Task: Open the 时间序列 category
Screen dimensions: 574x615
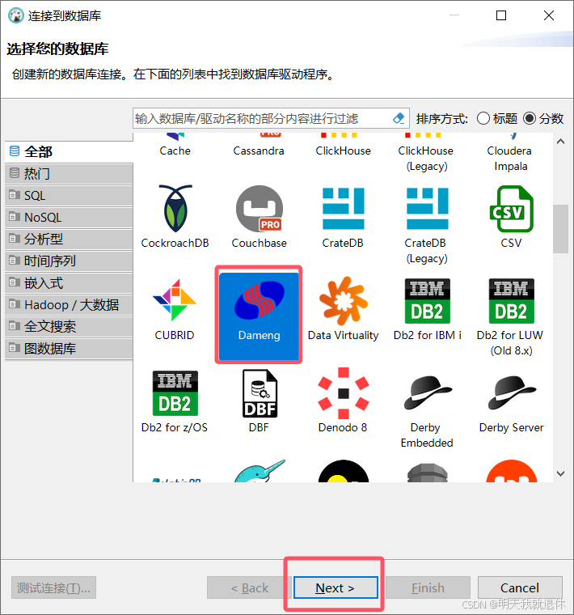Action: [69, 261]
